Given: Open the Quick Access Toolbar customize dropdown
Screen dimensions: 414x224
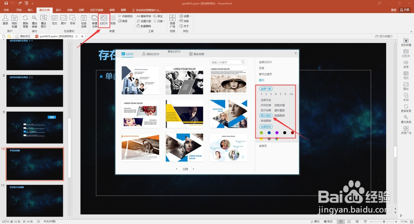Looking at the screenshot, I should coord(32,3).
